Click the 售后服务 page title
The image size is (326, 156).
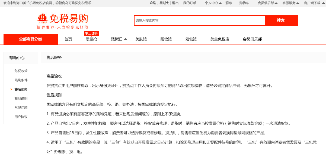(54, 57)
